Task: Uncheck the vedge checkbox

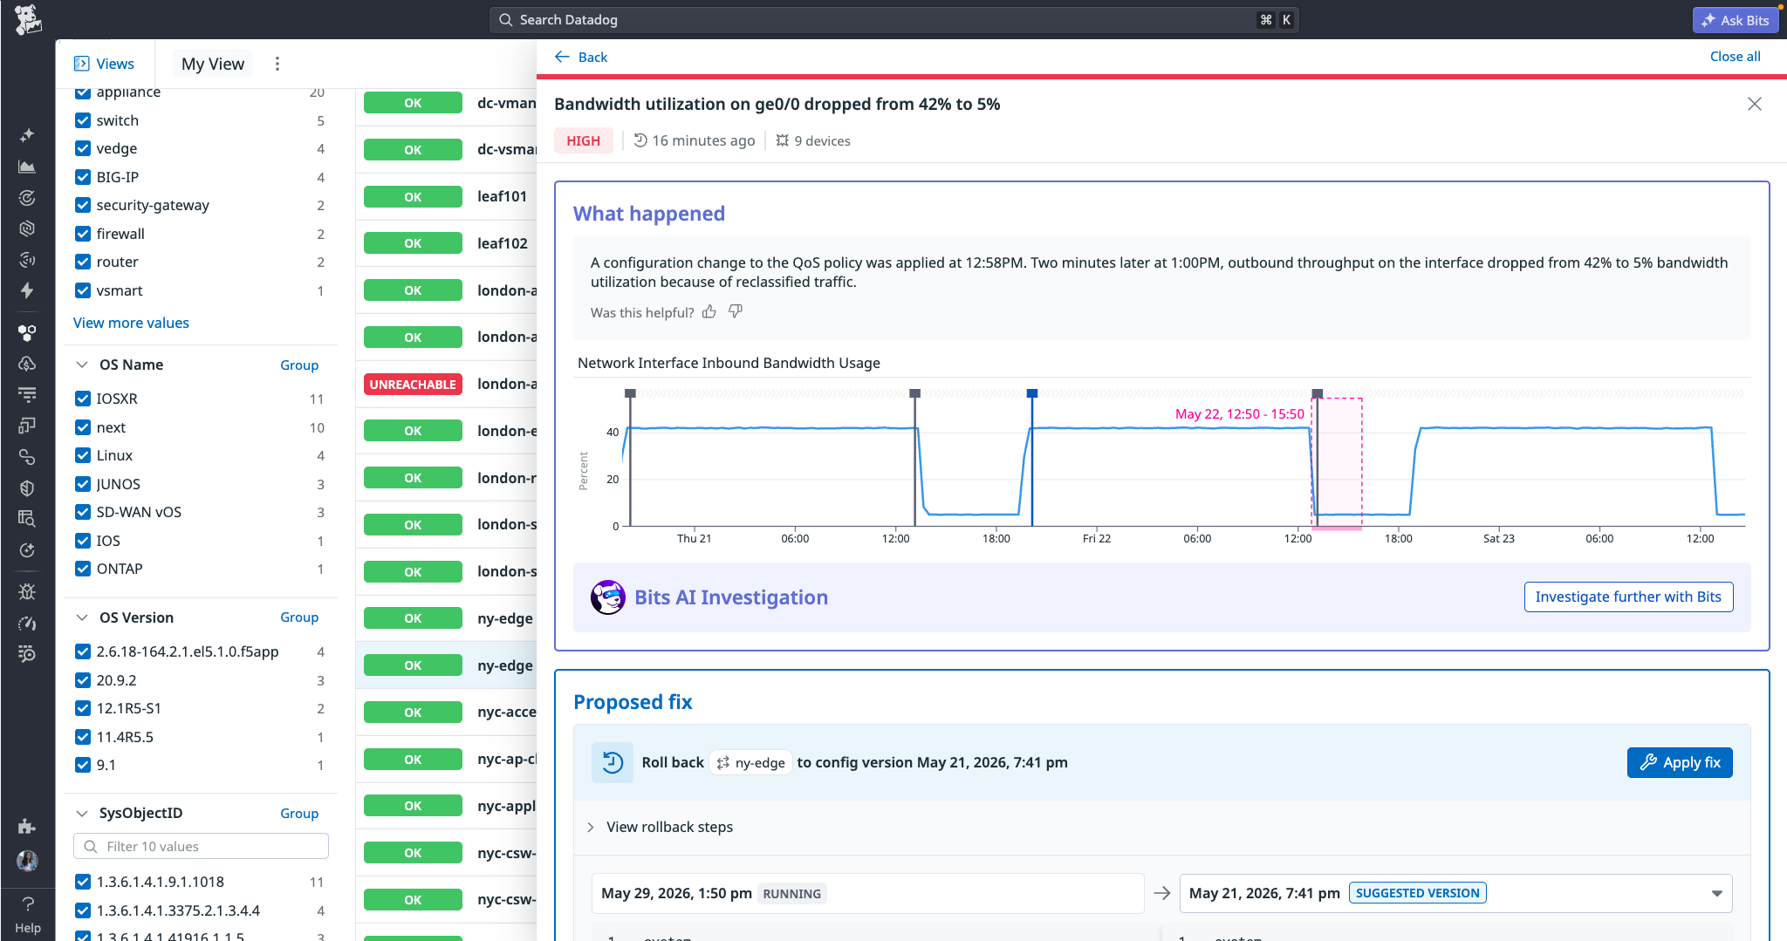Action: coord(83,148)
